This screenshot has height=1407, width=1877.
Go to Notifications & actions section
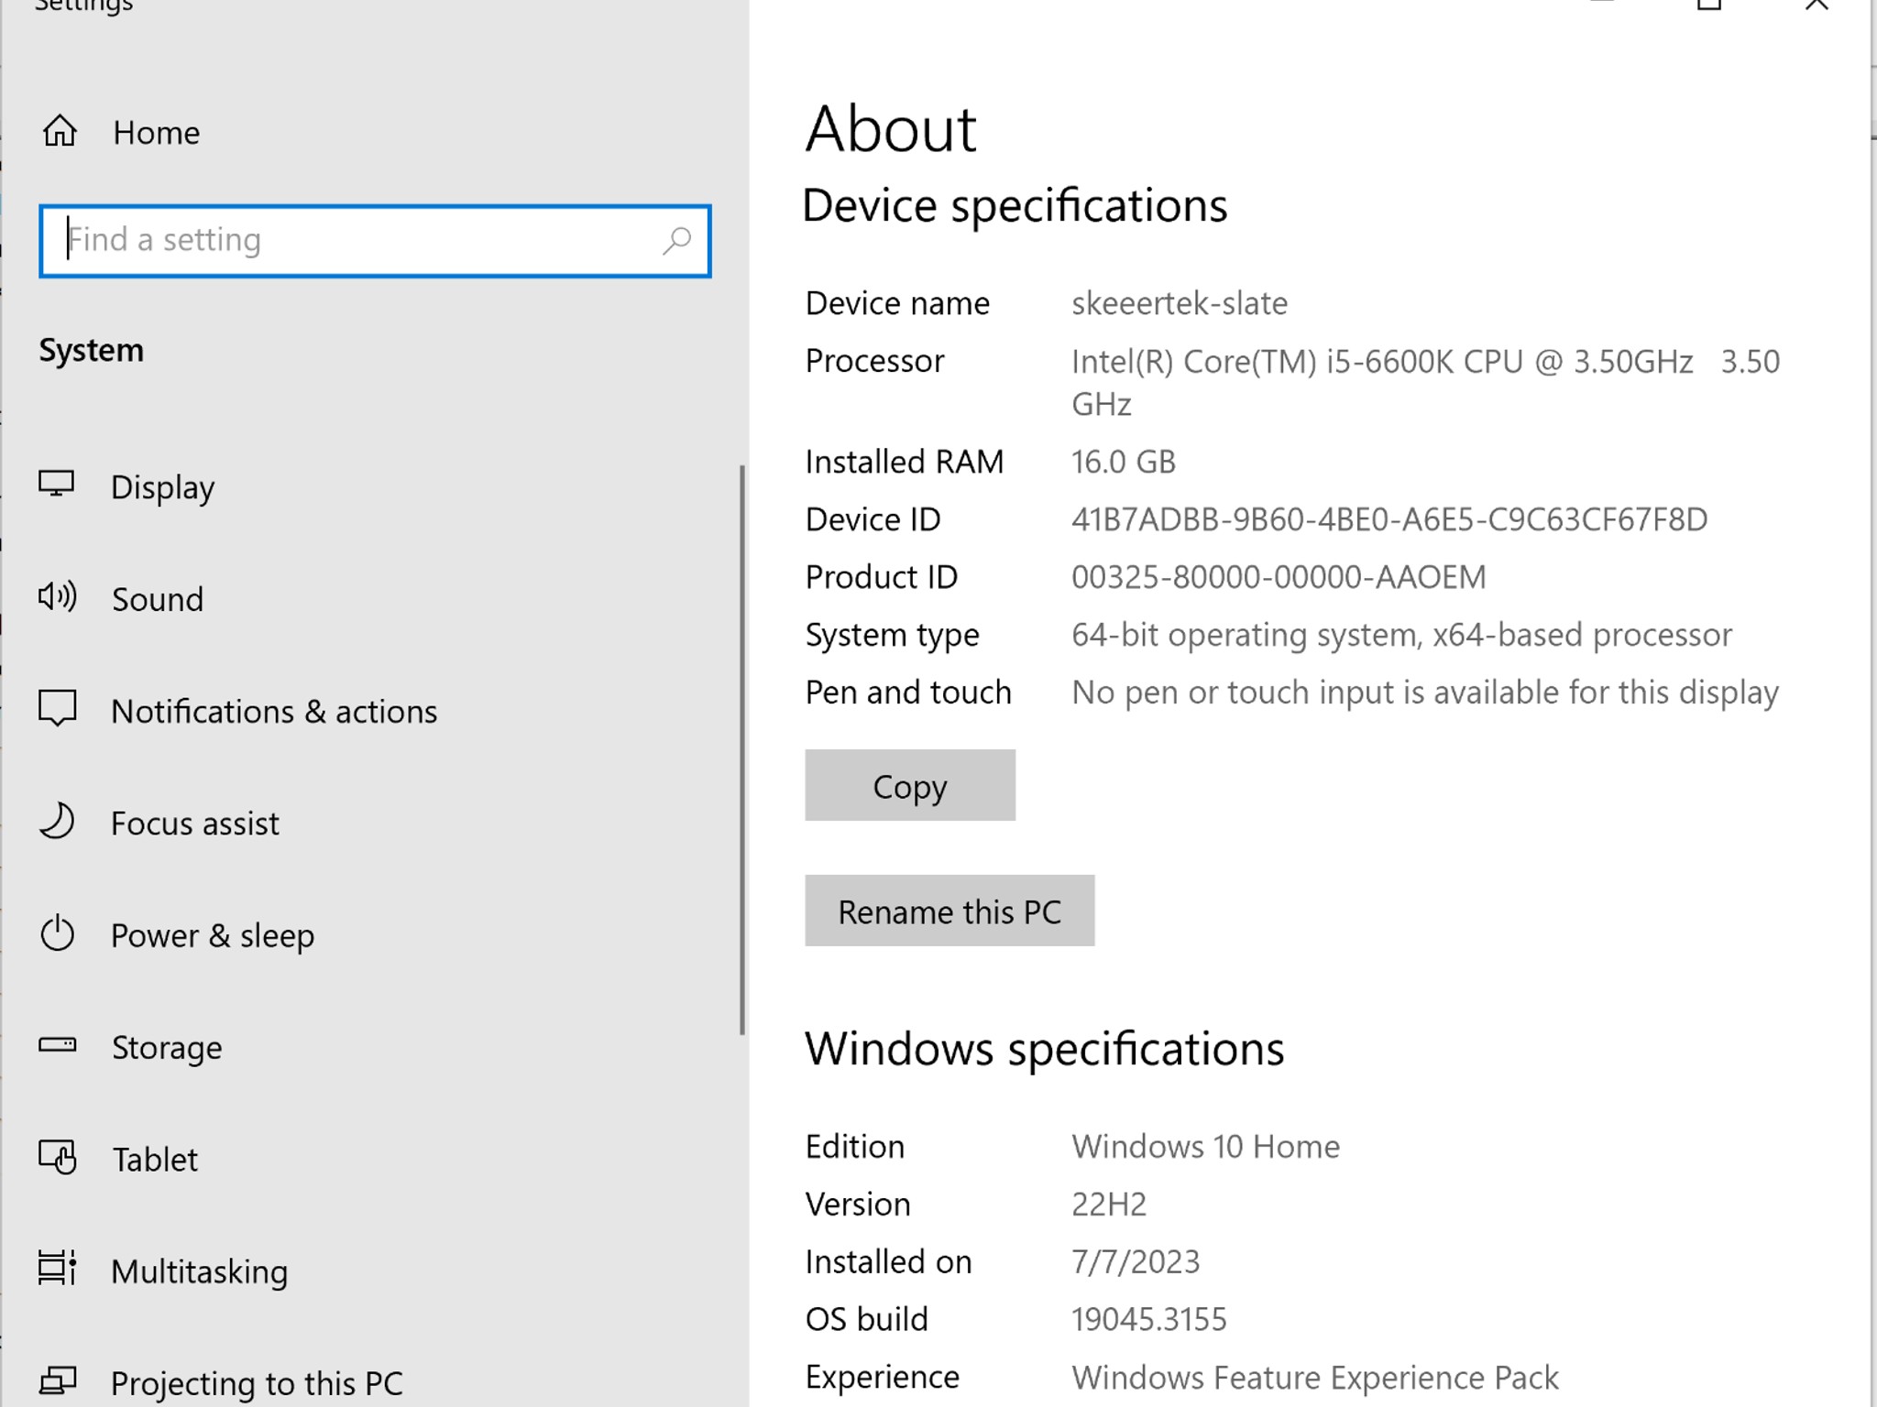coord(274,712)
